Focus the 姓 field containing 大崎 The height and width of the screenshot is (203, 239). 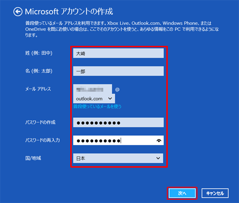pyautogui.click(x=119, y=53)
